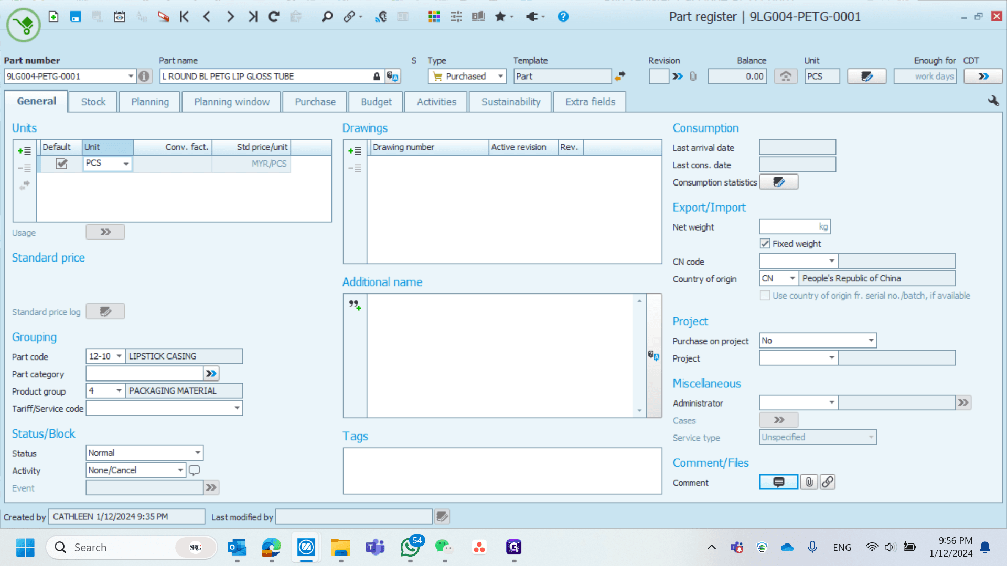Click the New record icon in toolbar

(53, 17)
